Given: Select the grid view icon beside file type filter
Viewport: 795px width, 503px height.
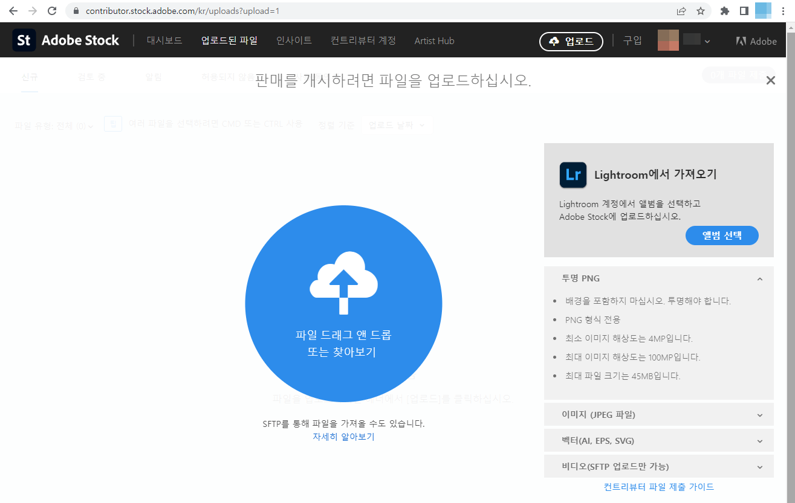Looking at the screenshot, I should [x=112, y=123].
